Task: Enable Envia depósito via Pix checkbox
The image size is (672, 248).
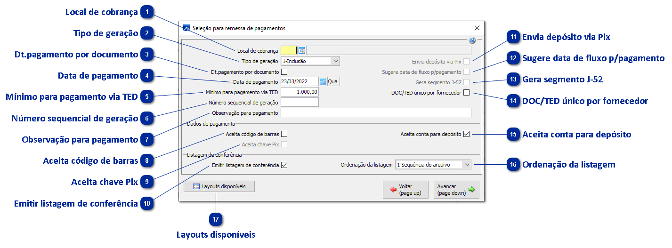Action: pyautogui.click(x=466, y=62)
